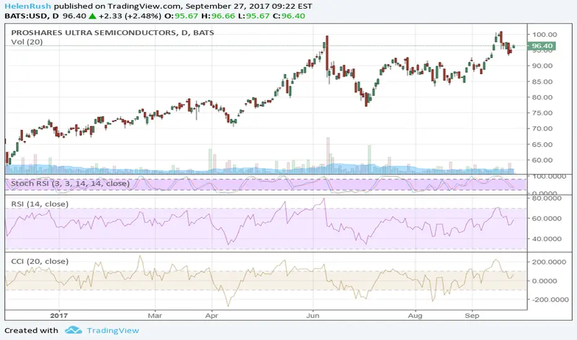Screen dimensions: 577x340
Task: Click the 'Created with' caption text
Action: (x=32, y=331)
